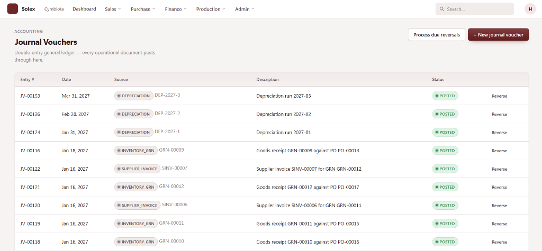Click POSTED status of JV-00116
542x251 pixels.
(445, 151)
